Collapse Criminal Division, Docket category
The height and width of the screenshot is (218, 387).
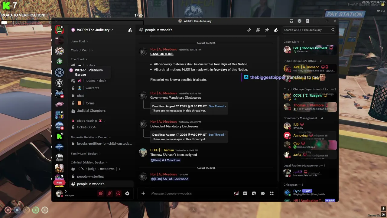point(89,163)
